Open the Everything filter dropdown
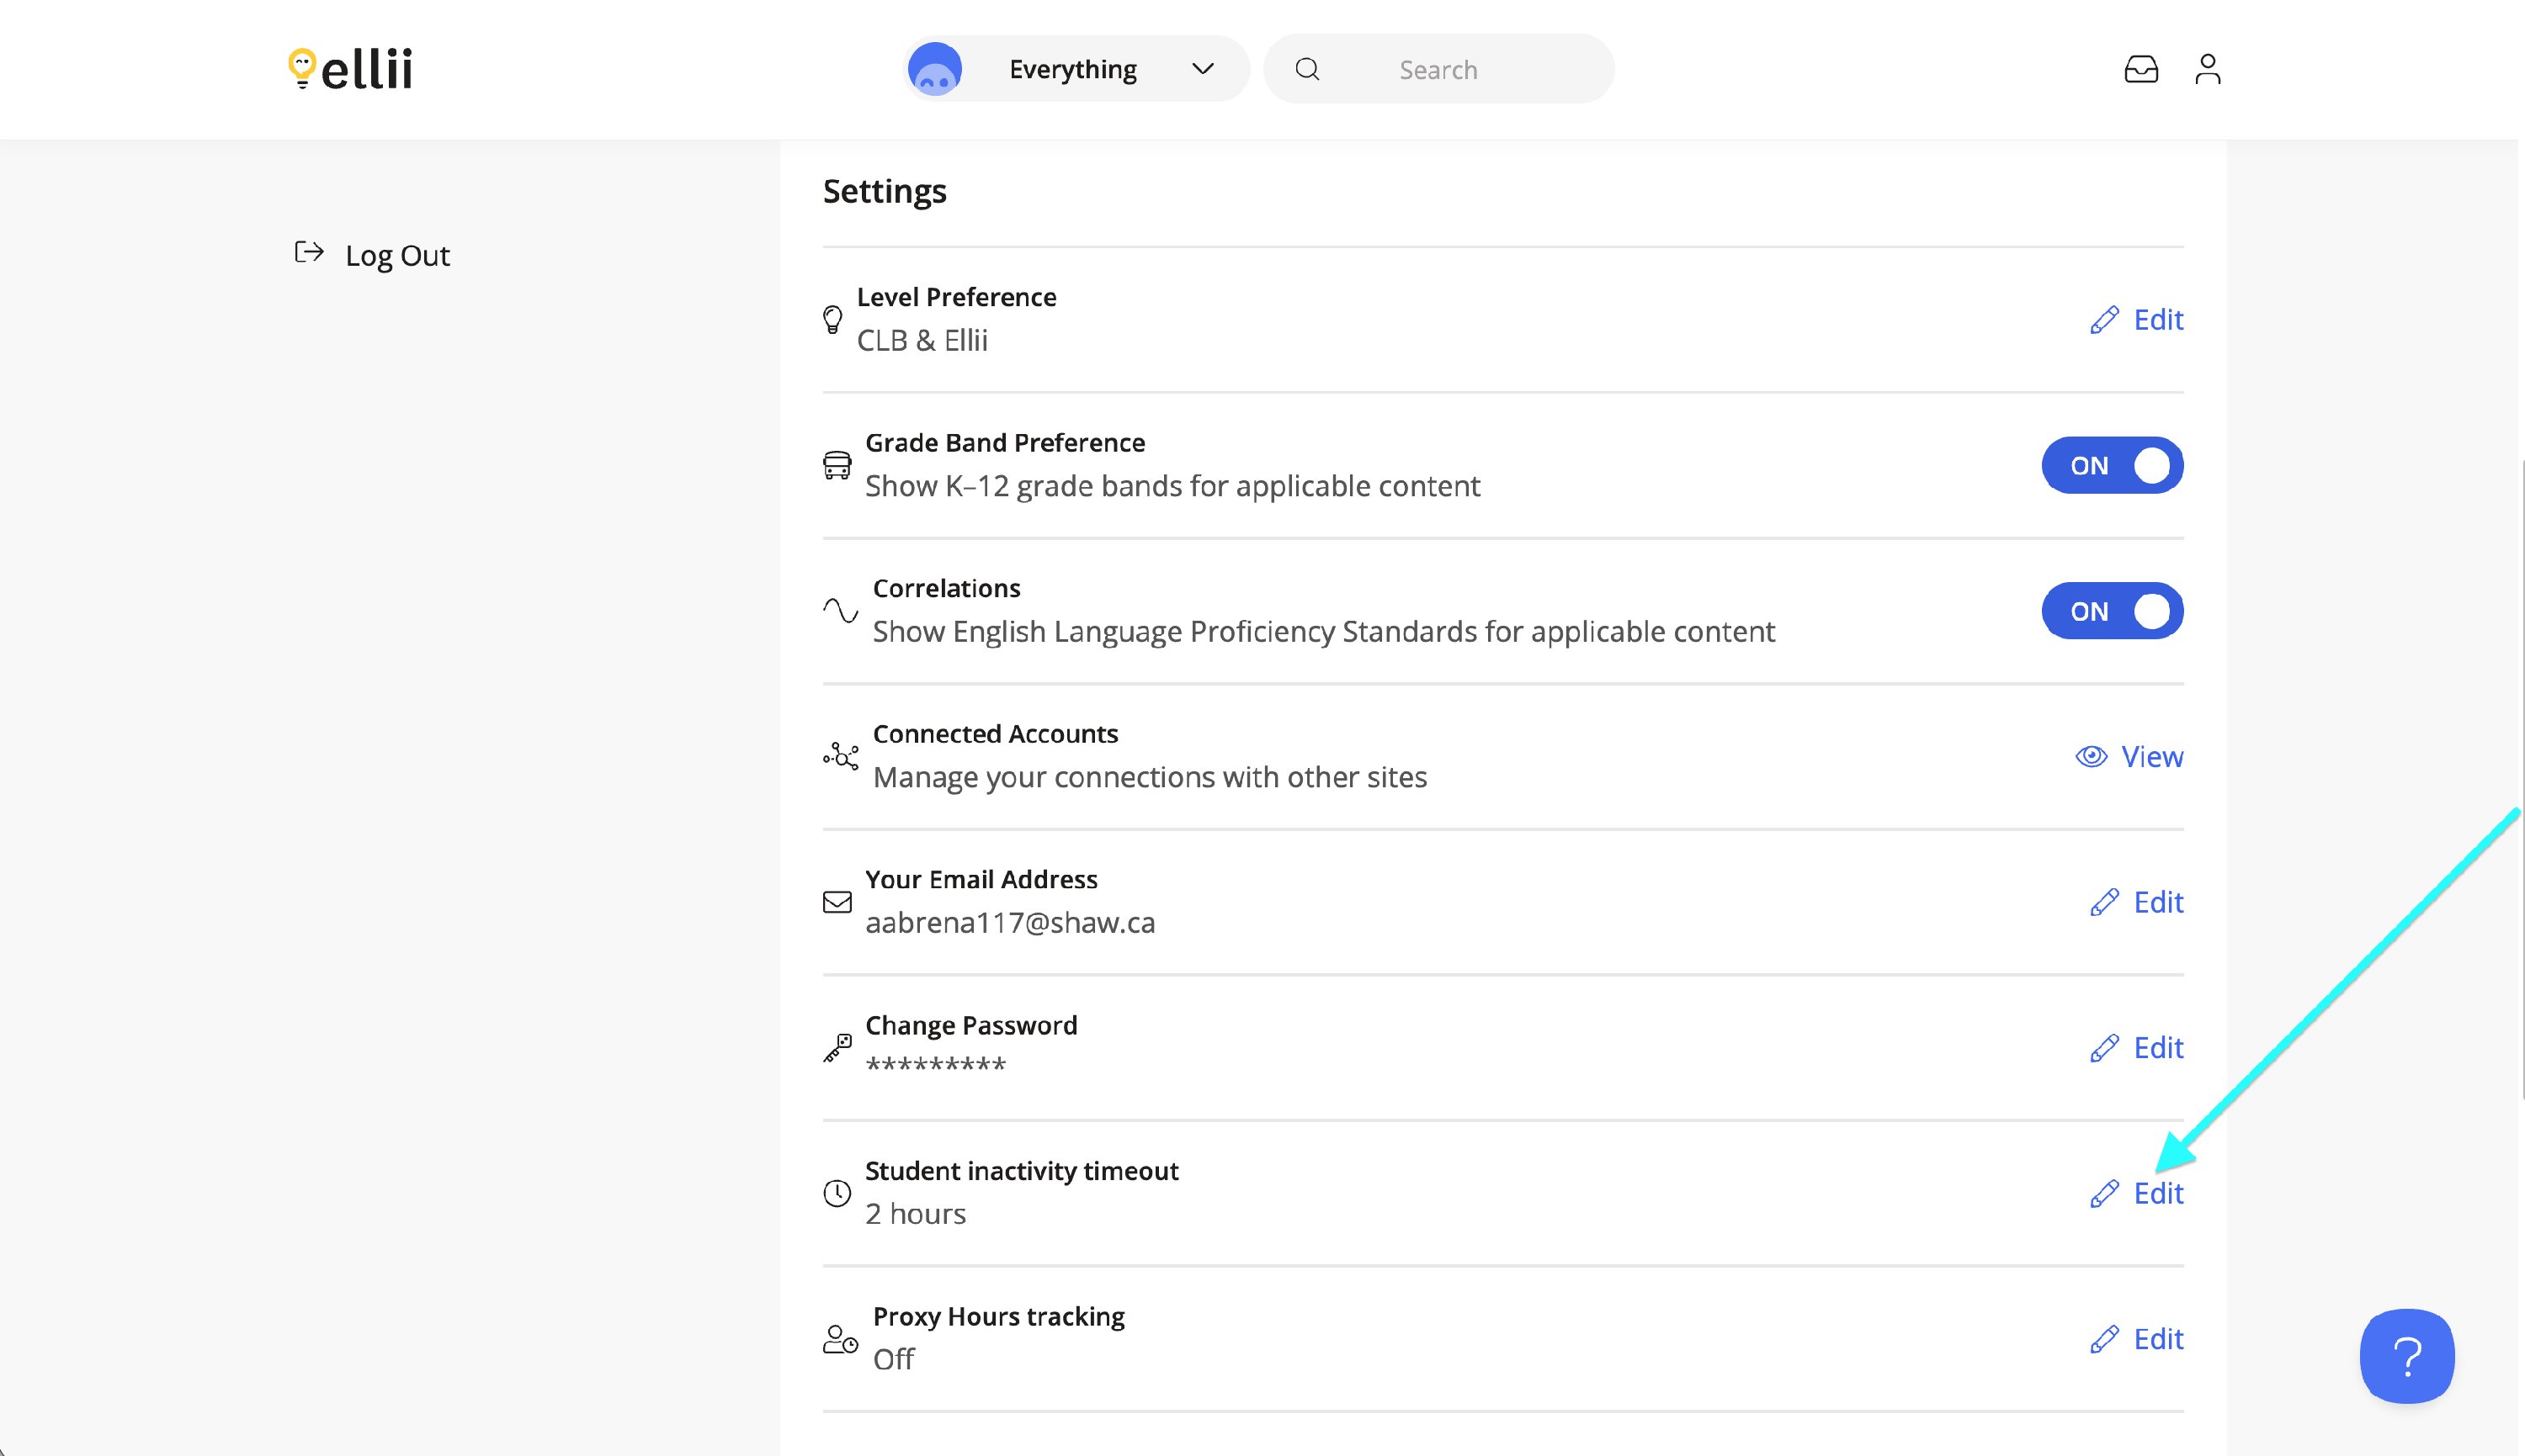 [1072, 69]
